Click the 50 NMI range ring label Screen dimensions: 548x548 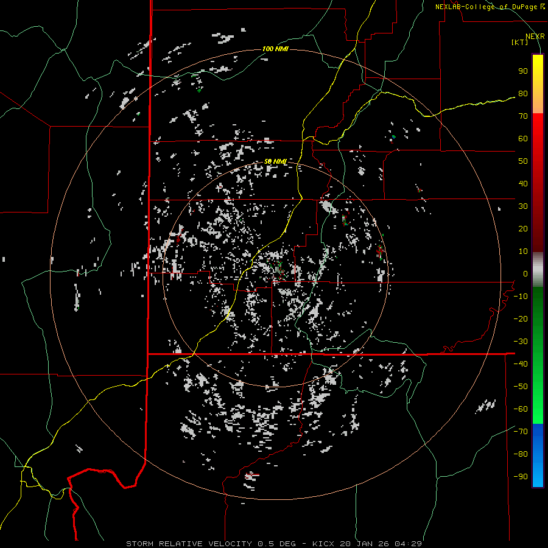275,161
